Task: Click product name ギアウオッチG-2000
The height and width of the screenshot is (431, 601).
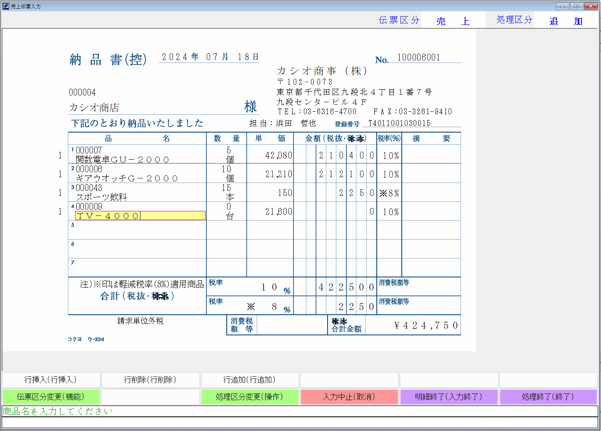Action: pyautogui.click(x=127, y=178)
